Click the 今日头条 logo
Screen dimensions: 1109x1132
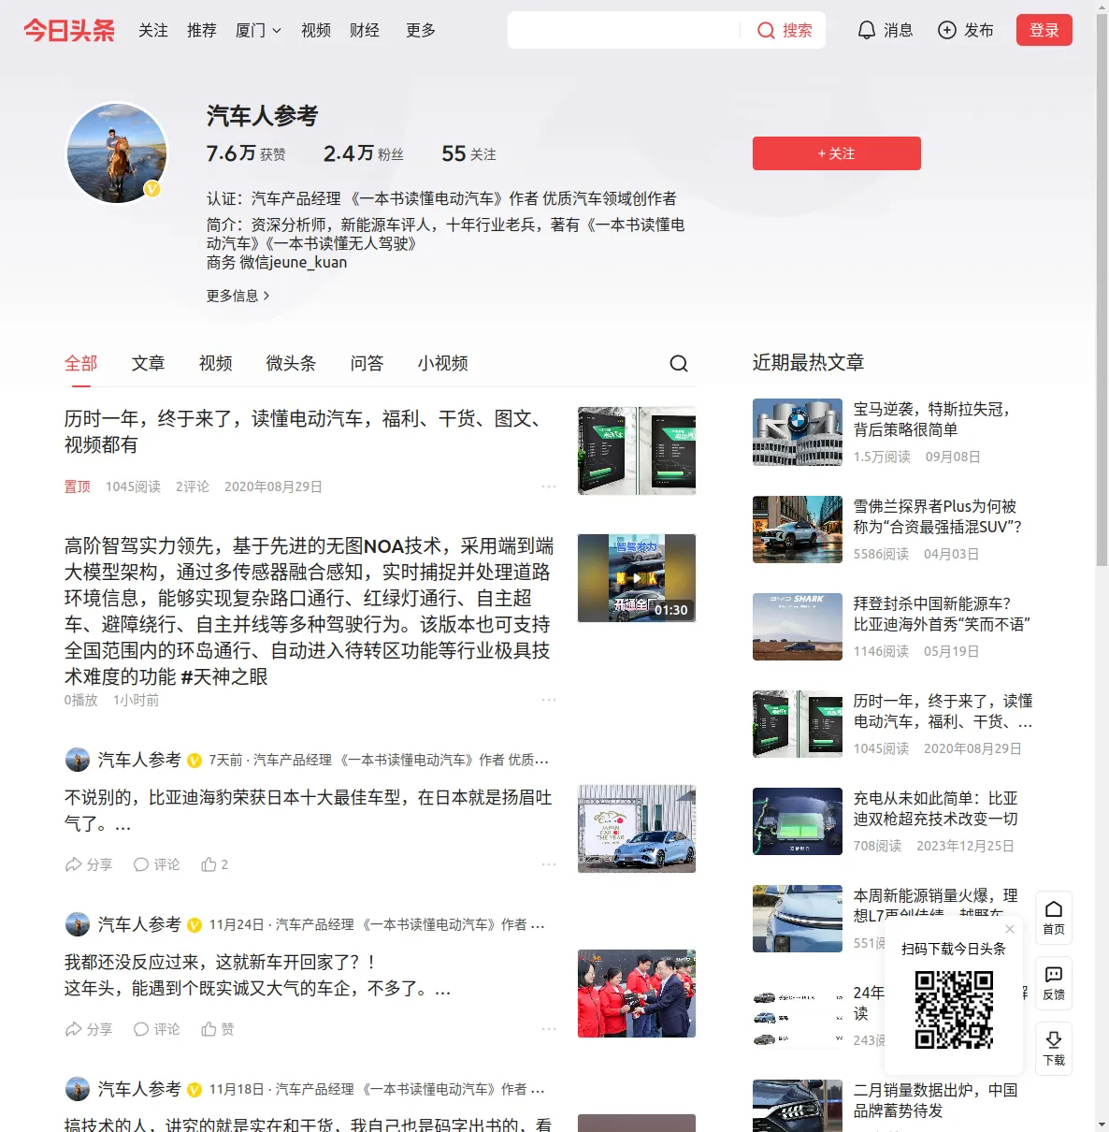pos(69,30)
